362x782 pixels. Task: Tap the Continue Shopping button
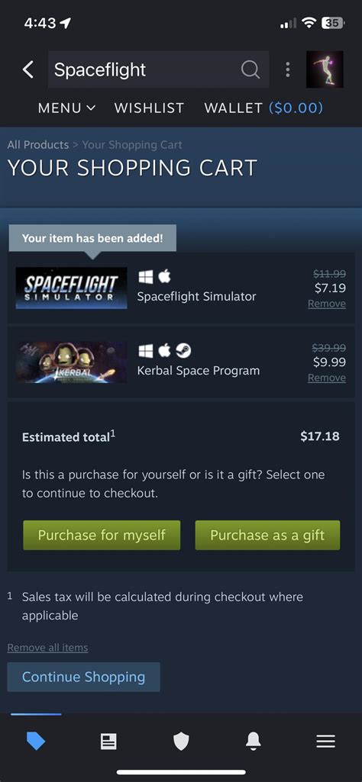(x=83, y=677)
